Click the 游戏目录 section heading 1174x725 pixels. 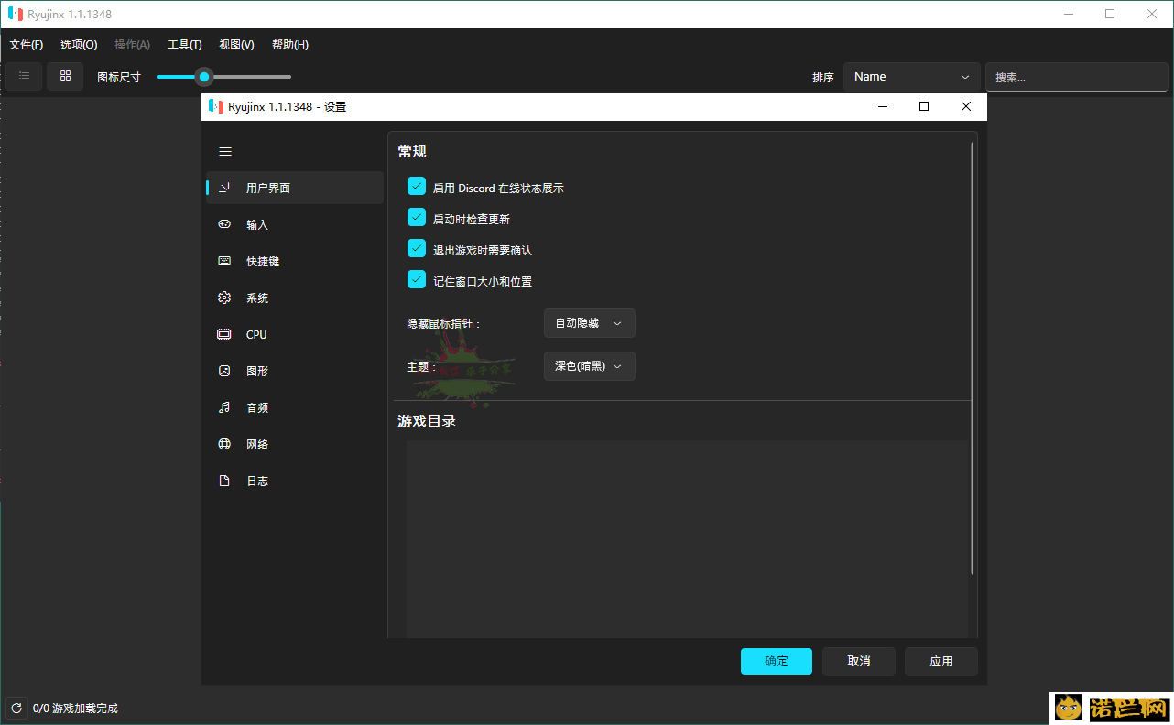pos(427,421)
